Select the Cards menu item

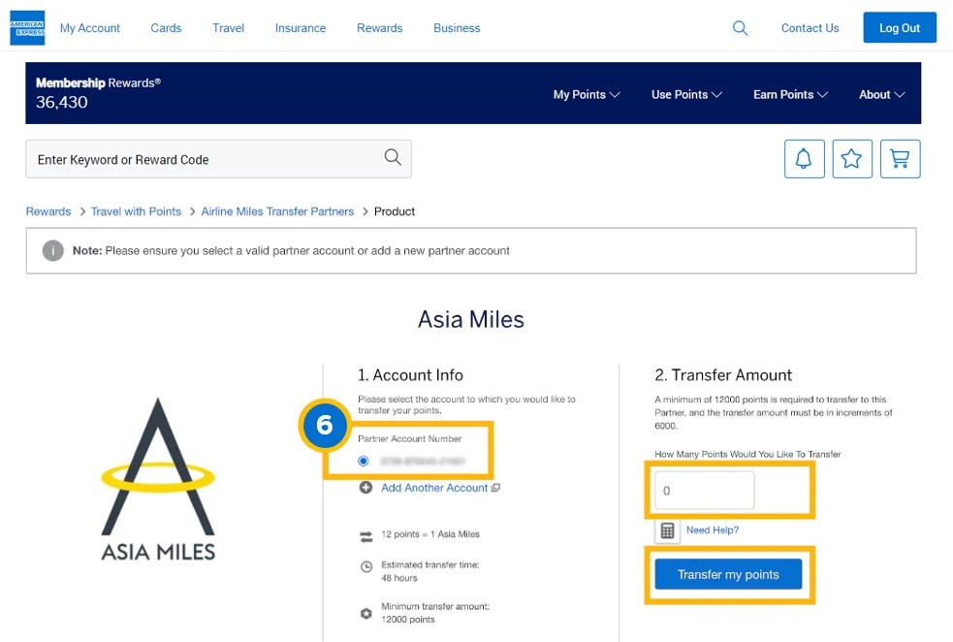point(166,28)
